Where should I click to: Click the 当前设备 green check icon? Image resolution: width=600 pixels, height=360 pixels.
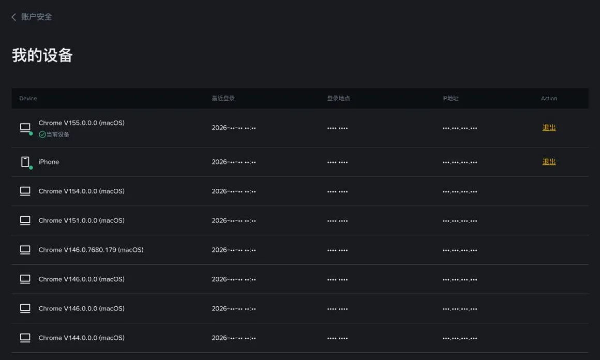pyautogui.click(x=42, y=134)
